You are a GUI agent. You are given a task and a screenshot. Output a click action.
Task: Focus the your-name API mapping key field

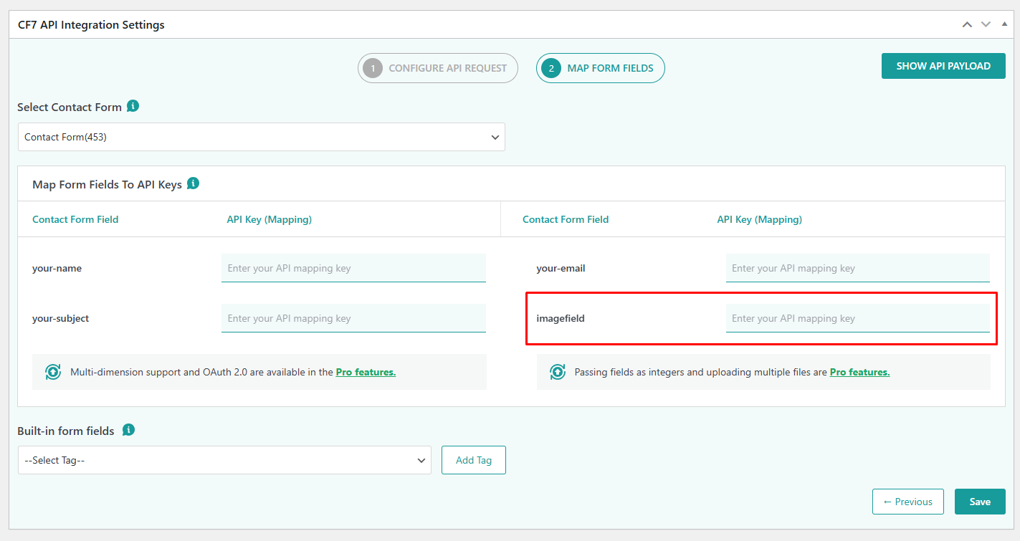pos(353,268)
